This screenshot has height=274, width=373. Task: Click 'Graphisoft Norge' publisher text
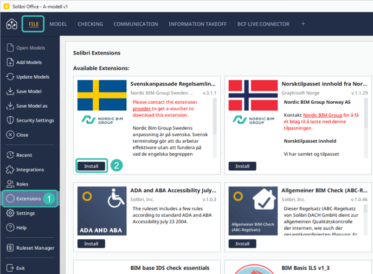[x=300, y=93]
